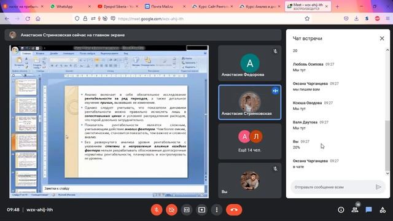Click the red ABP extension icon

coord(377,18)
